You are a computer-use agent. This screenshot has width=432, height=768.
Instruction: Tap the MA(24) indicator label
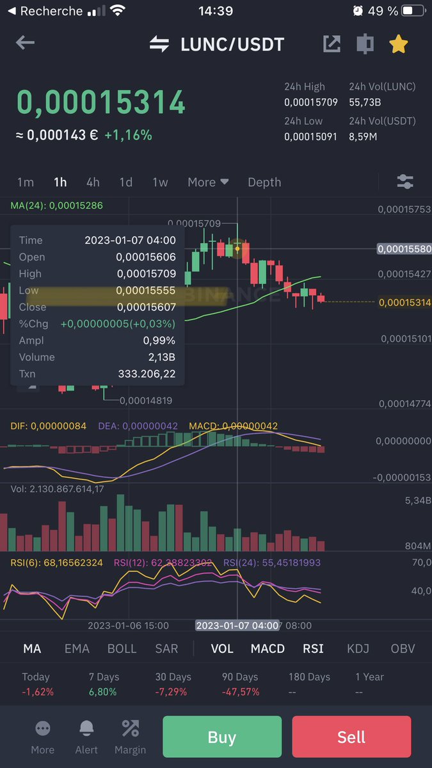click(x=56, y=205)
